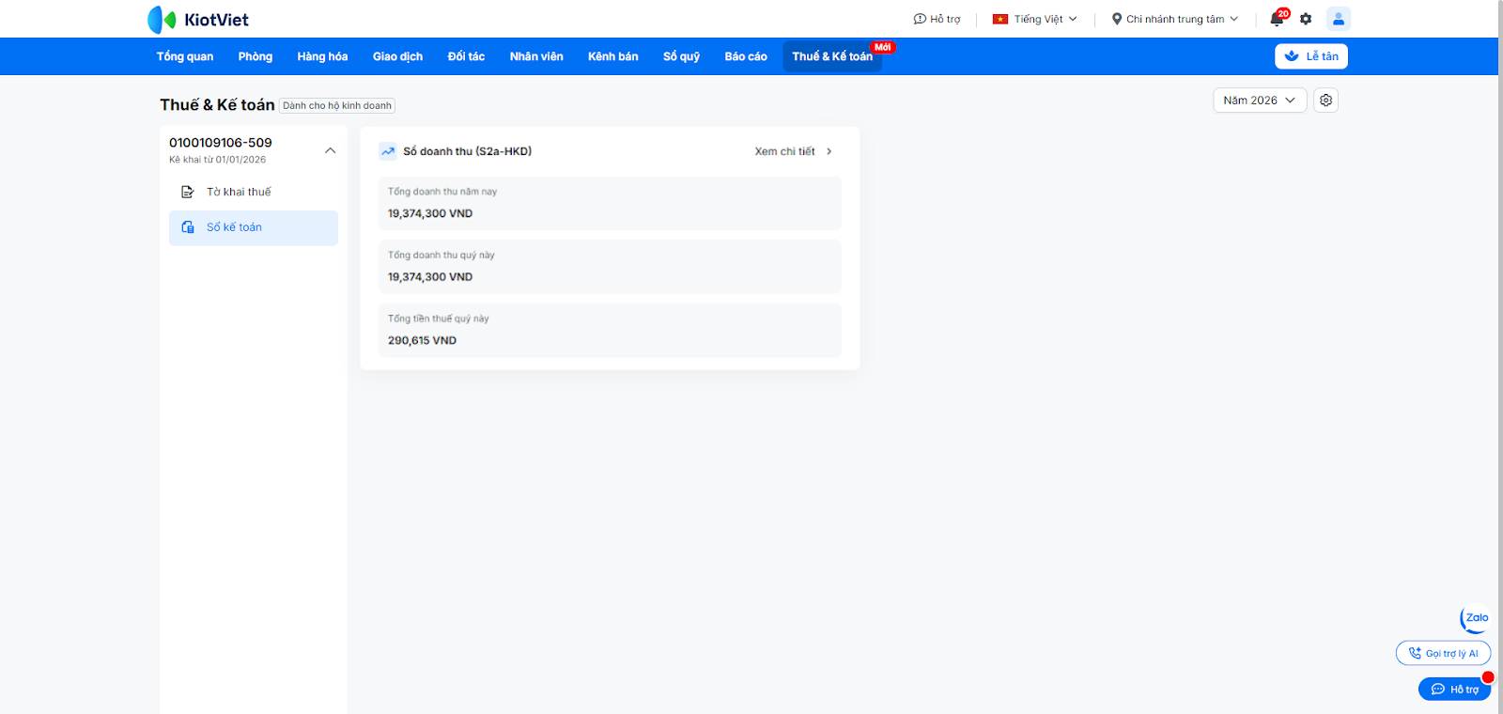Open the Hỗ trợ link in header
1503x714 pixels.
[937, 19]
